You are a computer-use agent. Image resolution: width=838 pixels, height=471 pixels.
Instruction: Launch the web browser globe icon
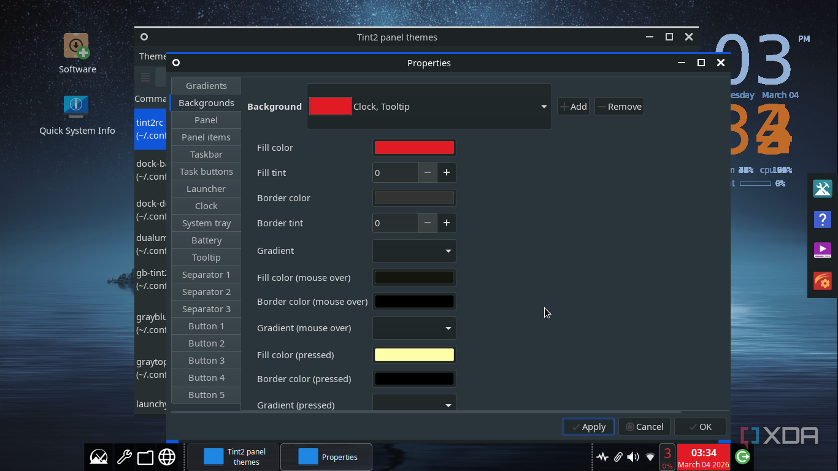pyautogui.click(x=167, y=457)
